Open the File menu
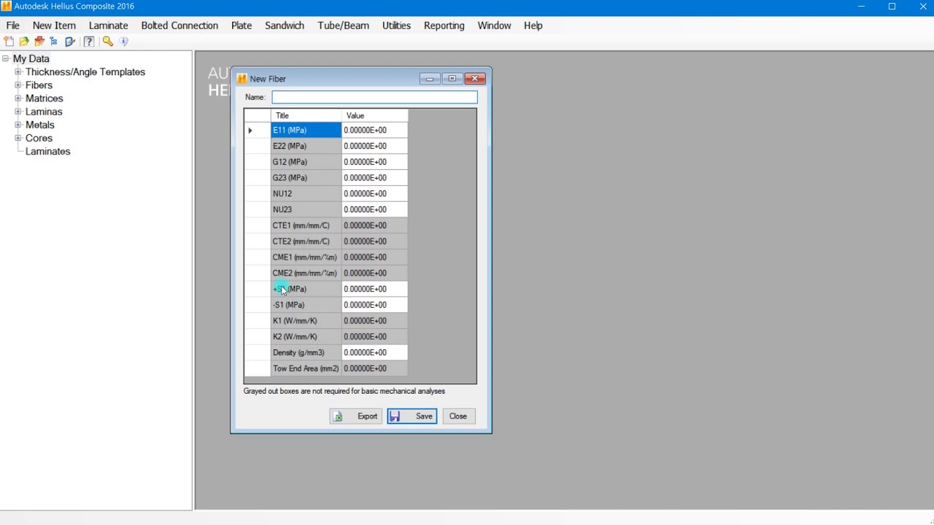This screenshot has width=934, height=525. pos(12,26)
